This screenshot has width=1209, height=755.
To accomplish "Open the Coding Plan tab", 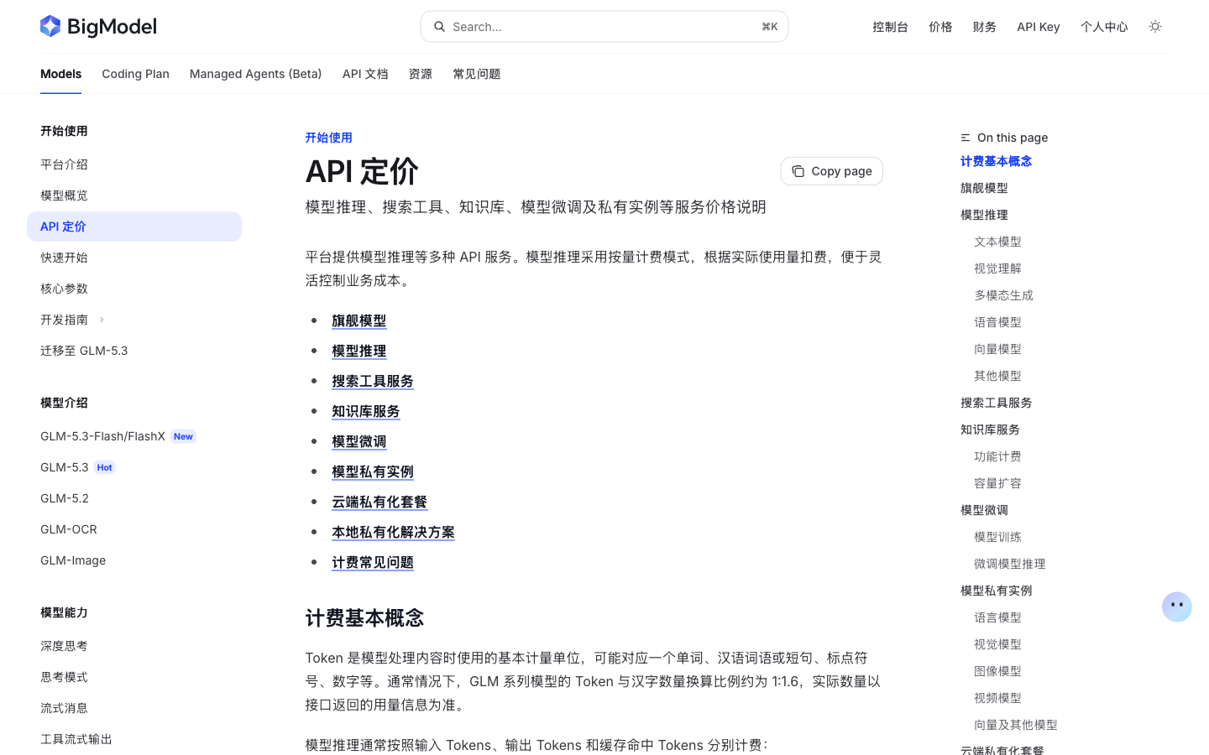I will point(135,74).
